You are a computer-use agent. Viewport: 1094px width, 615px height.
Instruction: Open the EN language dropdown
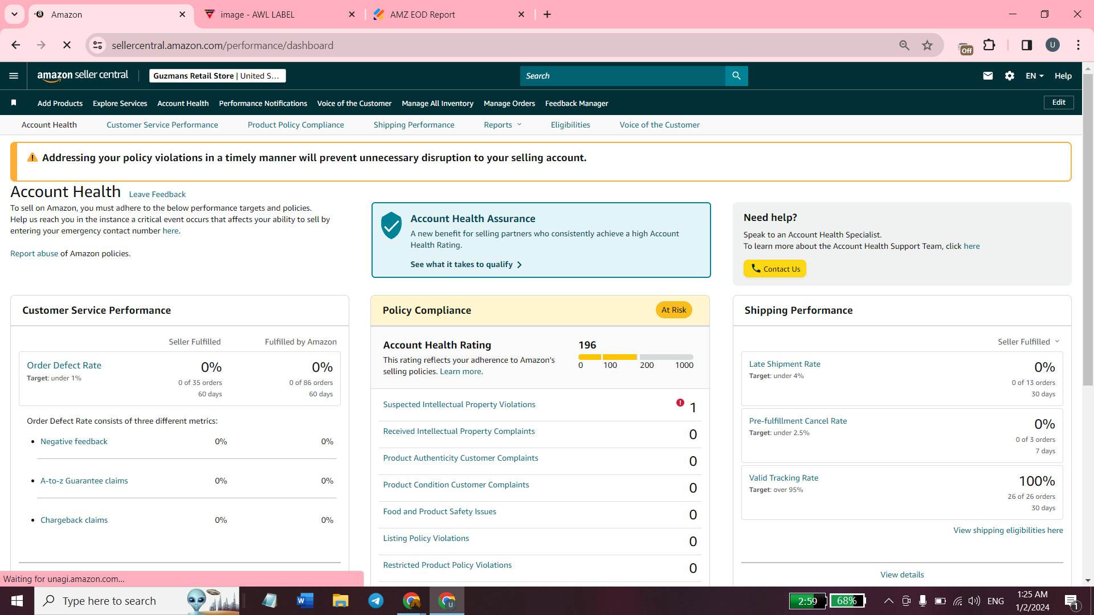tap(1035, 76)
